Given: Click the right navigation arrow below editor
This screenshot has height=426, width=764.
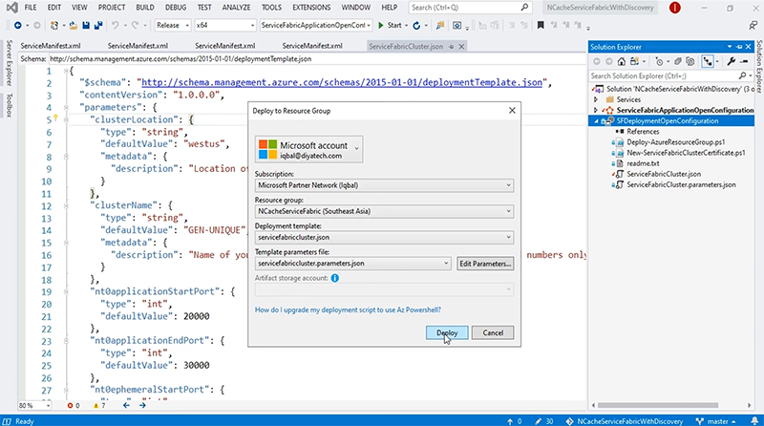Looking at the screenshot, I should coord(142,406).
